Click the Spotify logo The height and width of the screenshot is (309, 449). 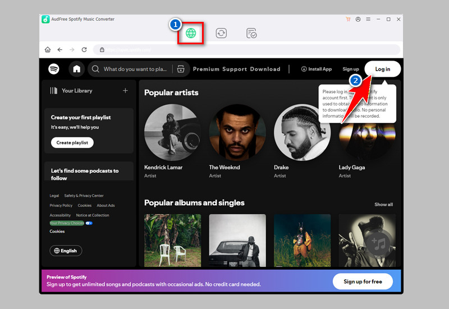(54, 69)
